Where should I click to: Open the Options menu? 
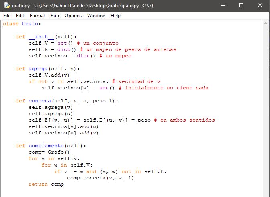tap(73, 16)
